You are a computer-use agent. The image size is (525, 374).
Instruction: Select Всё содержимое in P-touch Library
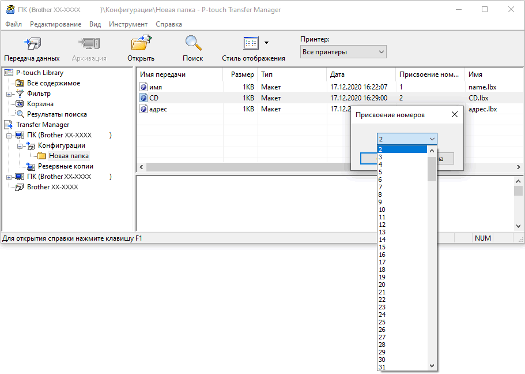(53, 83)
